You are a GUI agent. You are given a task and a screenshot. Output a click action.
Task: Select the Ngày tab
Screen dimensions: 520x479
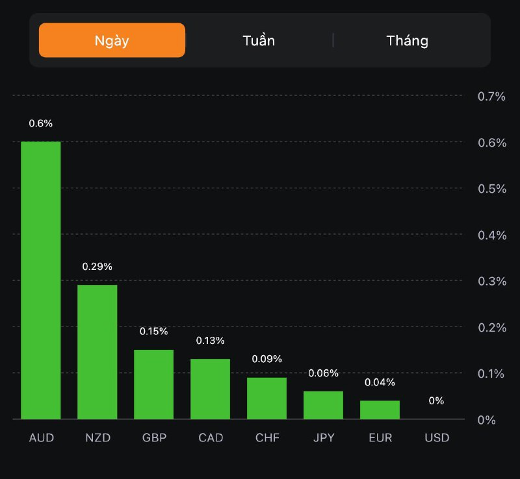point(112,40)
